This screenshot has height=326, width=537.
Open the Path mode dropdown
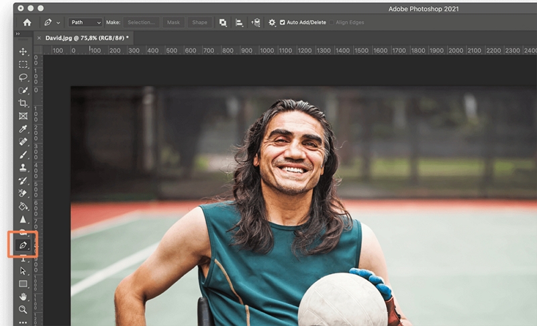coord(85,22)
